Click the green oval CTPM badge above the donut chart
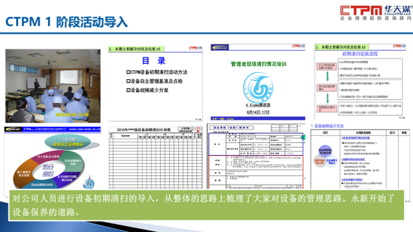The width and height of the screenshot is (413, 232). [68, 142]
